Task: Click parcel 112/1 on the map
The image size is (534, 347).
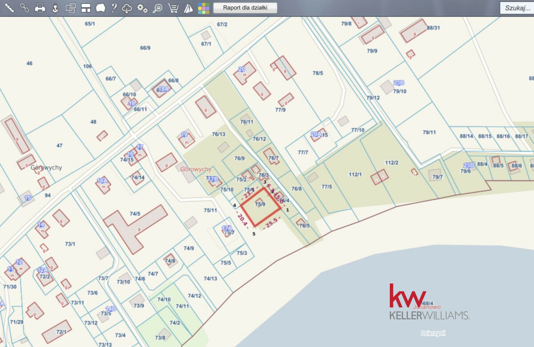Action: click(355, 174)
